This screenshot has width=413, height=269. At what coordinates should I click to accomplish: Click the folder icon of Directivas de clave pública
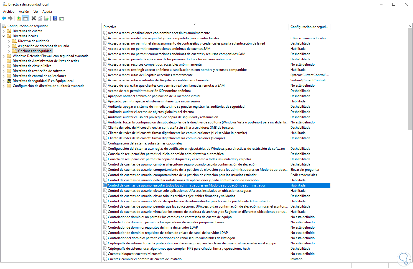pyautogui.click(x=9, y=66)
